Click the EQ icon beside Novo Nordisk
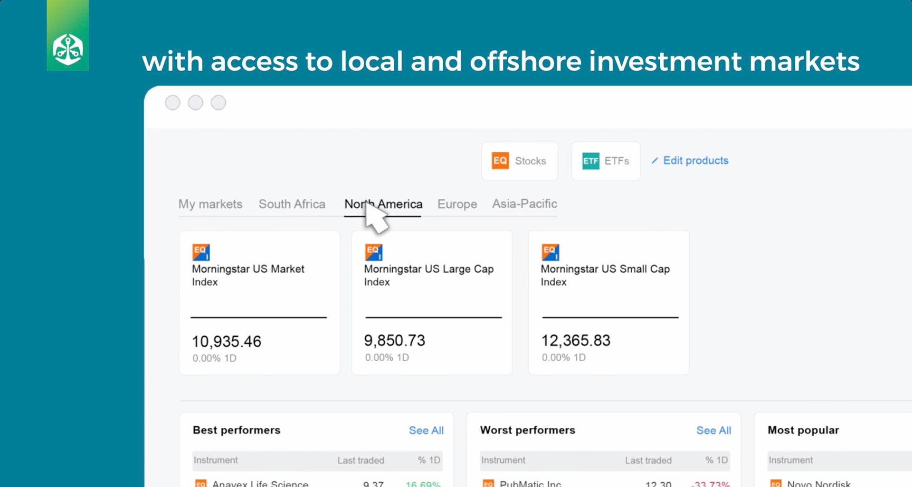This screenshot has height=487, width=912. click(x=776, y=483)
